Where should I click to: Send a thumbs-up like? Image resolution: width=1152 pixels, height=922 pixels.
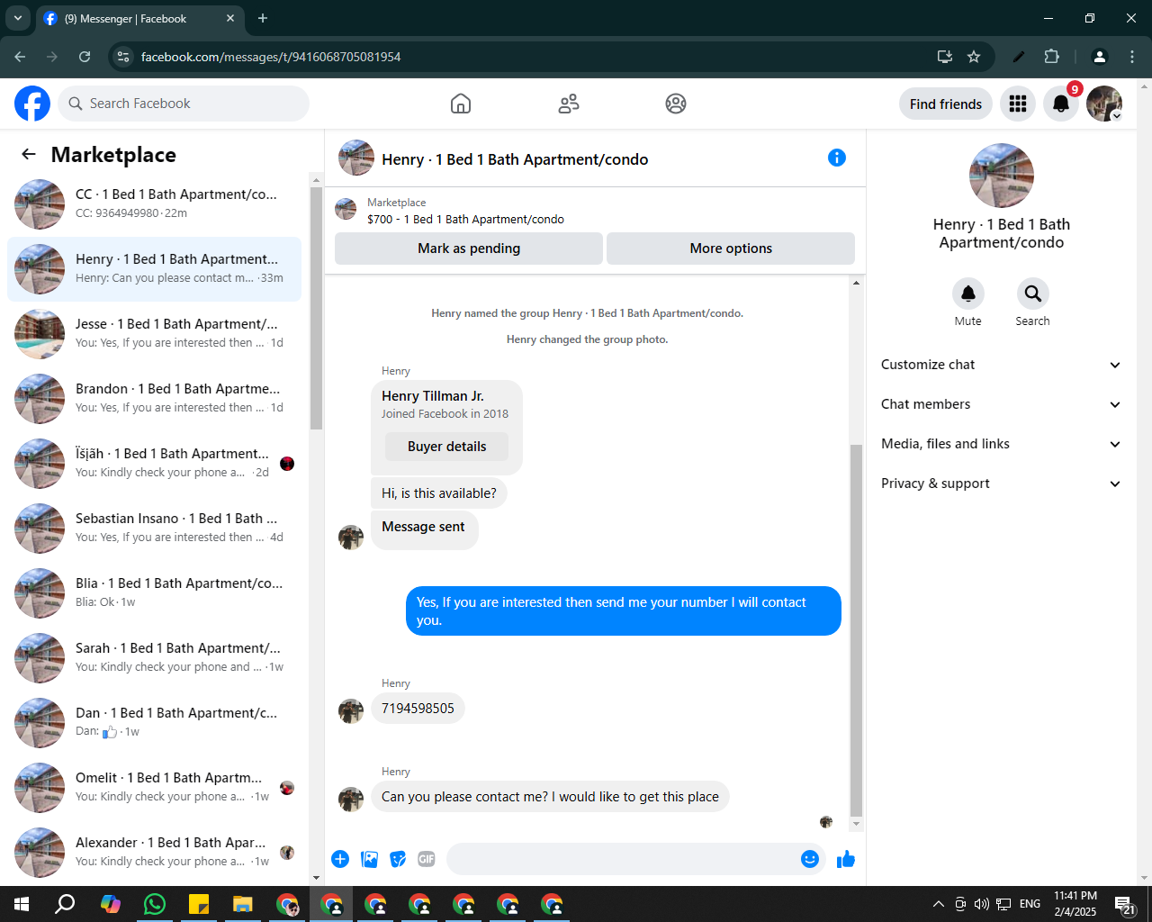[846, 859]
